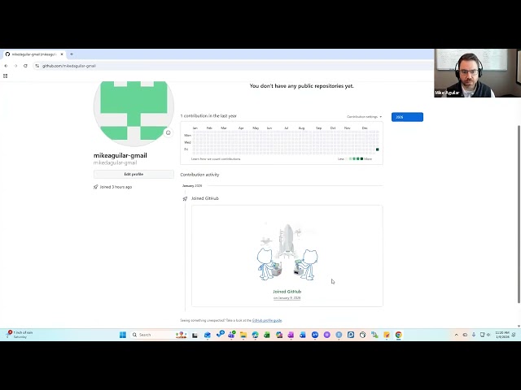Click the system tray cloud sync icon

(x=465, y=335)
